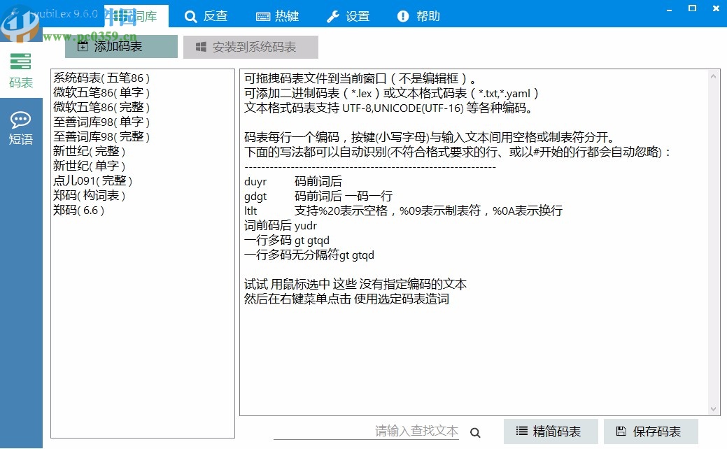Switch to the 生成词库 tab
Screen dimensions: 727x449
pos(137,16)
